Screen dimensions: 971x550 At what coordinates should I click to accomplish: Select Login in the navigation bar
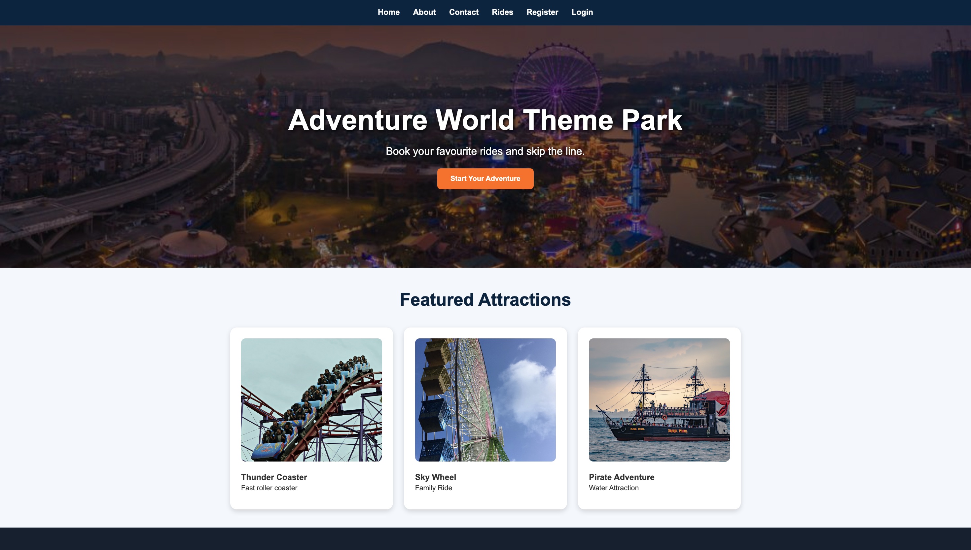582,12
